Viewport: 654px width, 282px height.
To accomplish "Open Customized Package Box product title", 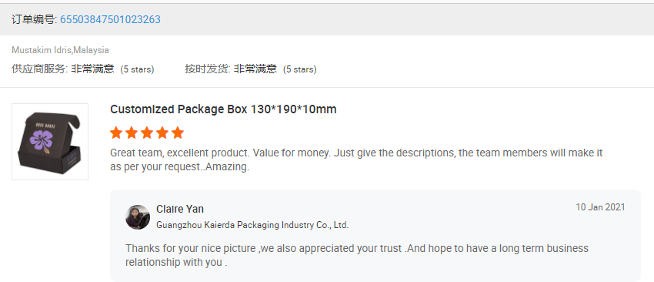I will pos(223,109).
